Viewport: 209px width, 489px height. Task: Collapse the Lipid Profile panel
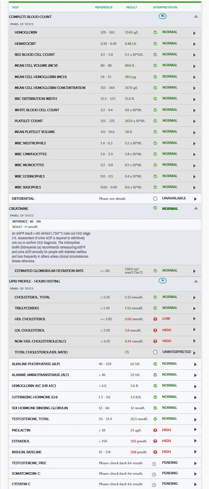click(x=196, y=281)
